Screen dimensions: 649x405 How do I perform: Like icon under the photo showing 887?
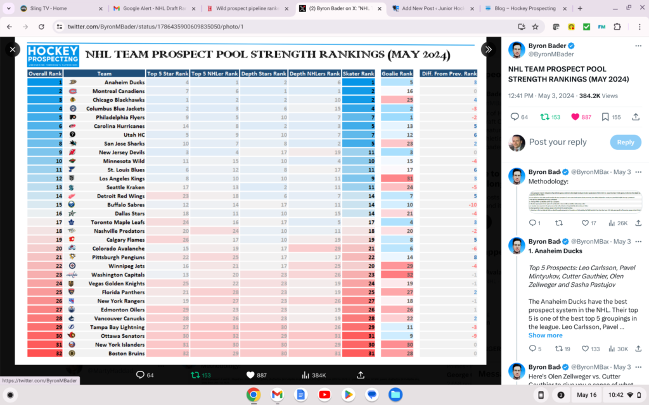[x=250, y=375]
